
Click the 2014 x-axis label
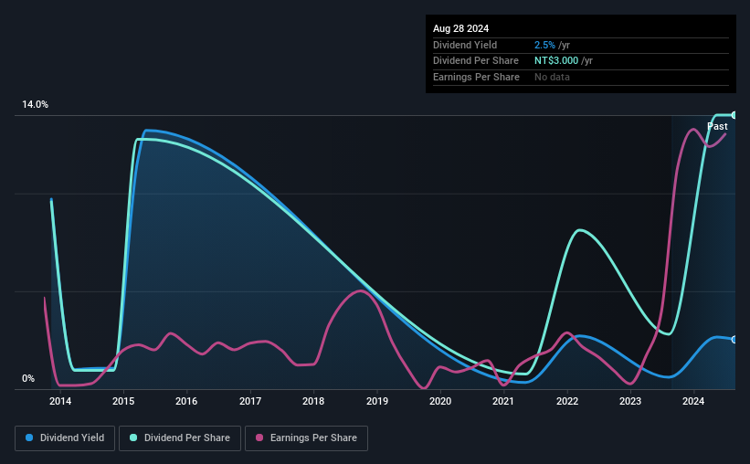point(60,401)
